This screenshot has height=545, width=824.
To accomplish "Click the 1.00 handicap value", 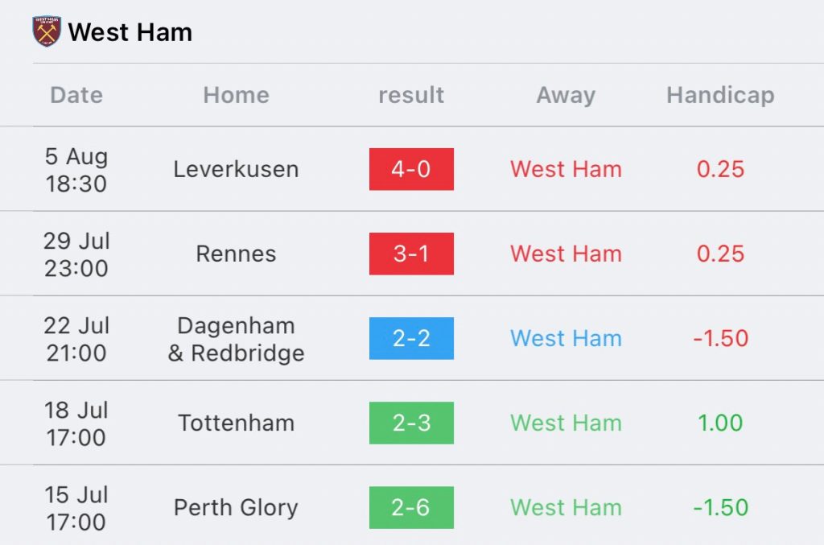I will (720, 423).
